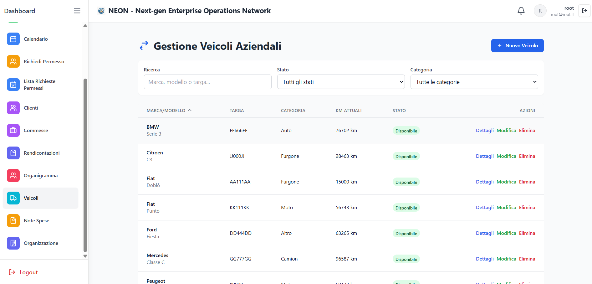Toggle sort order on Marca/Modello column
This screenshot has width=592, height=284.
169,110
